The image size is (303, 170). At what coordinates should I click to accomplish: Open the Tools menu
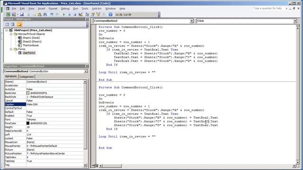[x=85, y=8]
